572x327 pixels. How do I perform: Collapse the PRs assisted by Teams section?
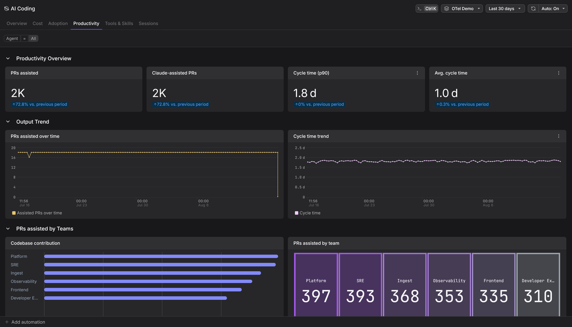point(8,229)
